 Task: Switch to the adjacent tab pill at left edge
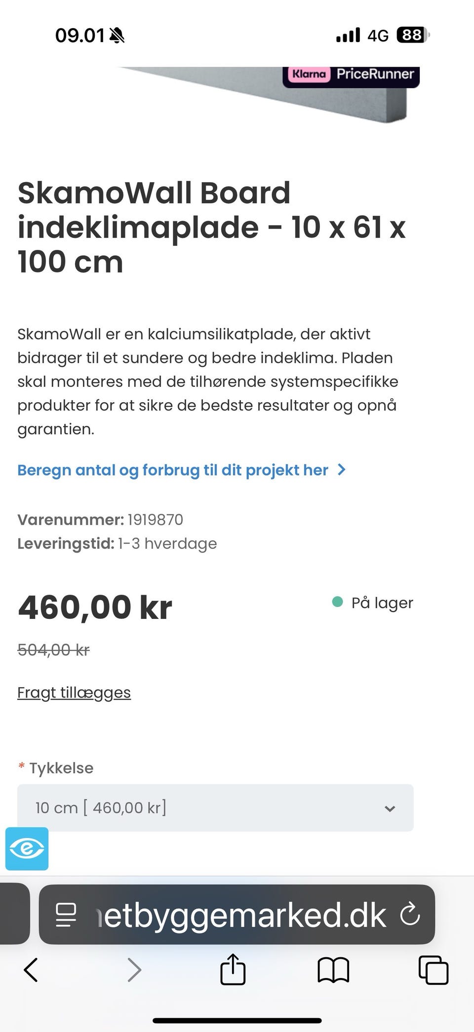[14, 914]
